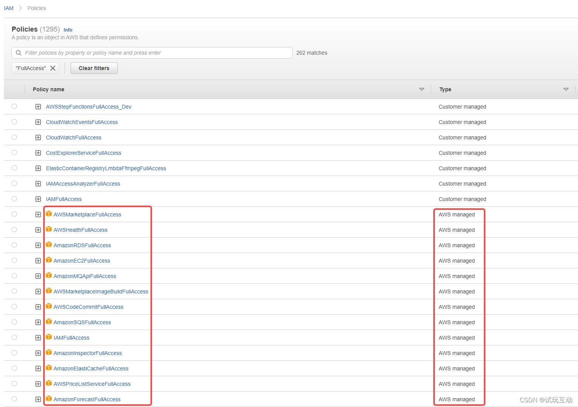Click the orange box icon beside AmazonRDSFullAccess
Image resolution: width=578 pixels, height=407 pixels.
pos(49,245)
